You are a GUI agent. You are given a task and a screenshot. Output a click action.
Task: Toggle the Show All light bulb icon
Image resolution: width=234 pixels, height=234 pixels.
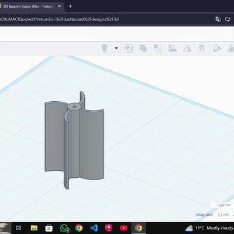[x=105, y=48]
